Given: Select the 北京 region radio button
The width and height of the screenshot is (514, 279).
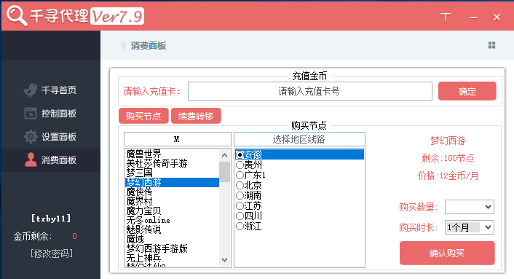Looking at the screenshot, I should click(x=240, y=186).
